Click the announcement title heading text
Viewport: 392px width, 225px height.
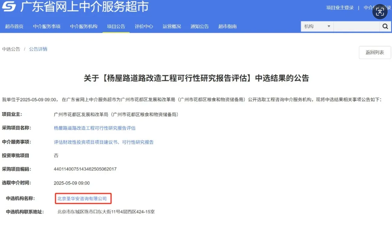(196, 78)
